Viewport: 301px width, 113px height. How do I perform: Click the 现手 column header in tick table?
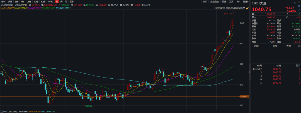pos(298,65)
